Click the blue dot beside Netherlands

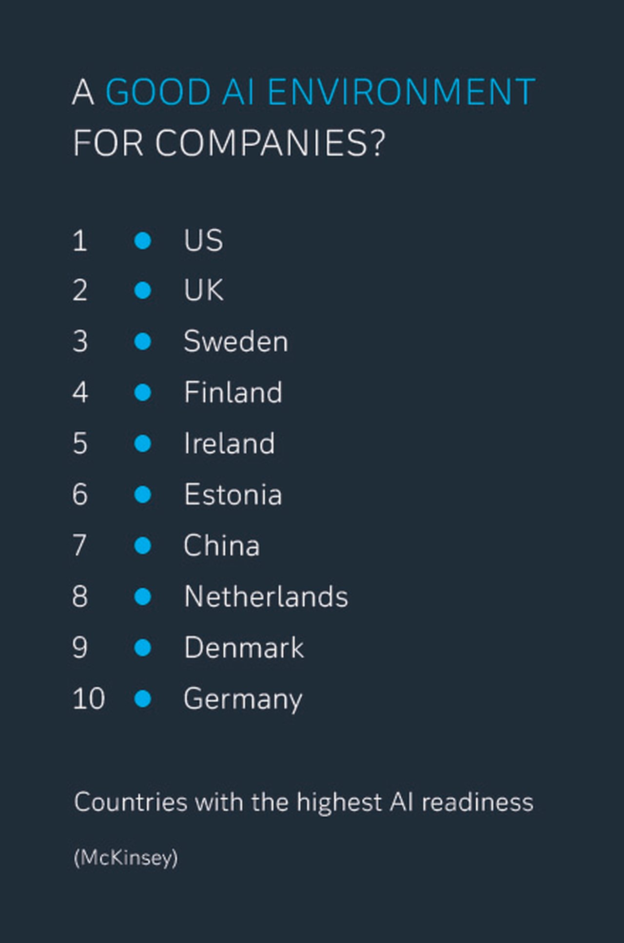point(142,597)
